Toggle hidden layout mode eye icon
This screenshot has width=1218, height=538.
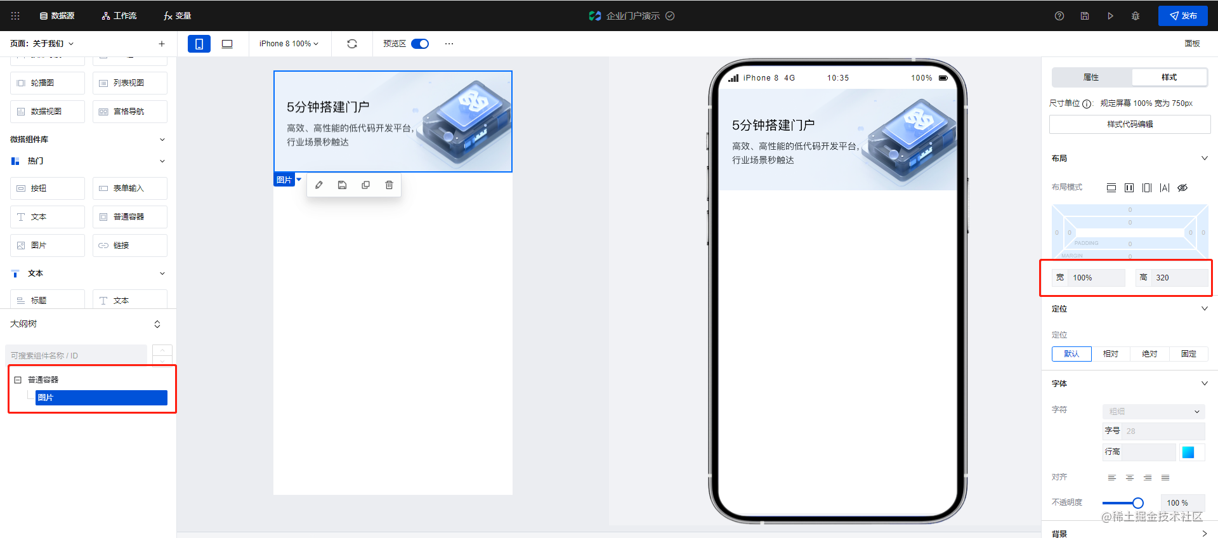click(x=1182, y=188)
